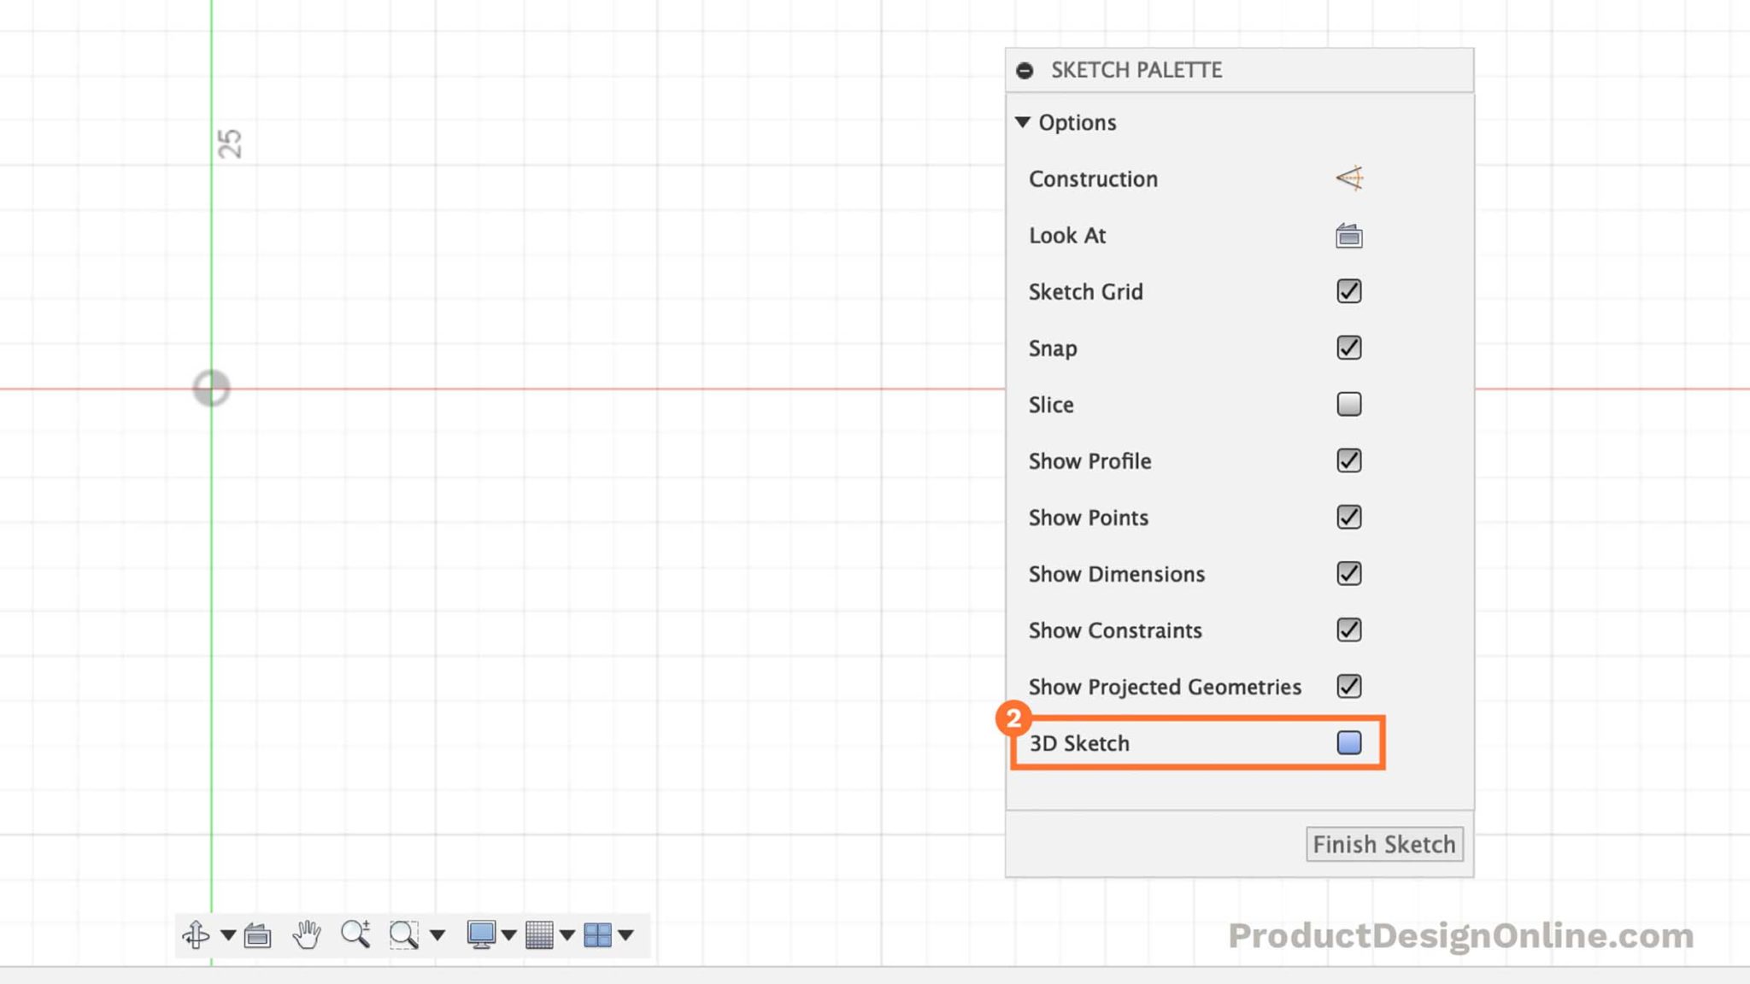Activate the Pan tool
The width and height of the screenshot is (1750, 984).
click(x=307, y=935)
